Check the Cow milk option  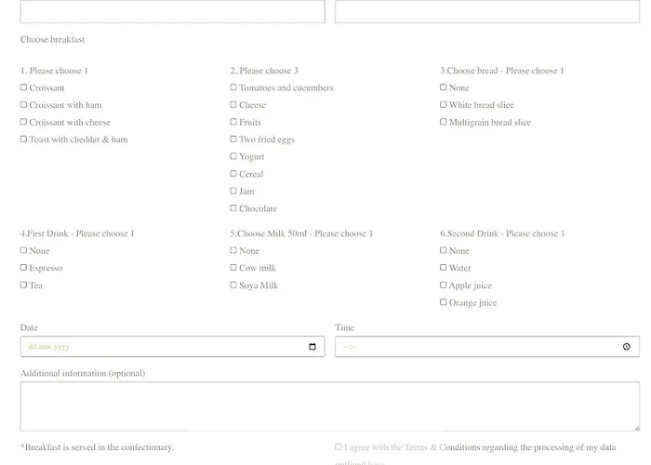[233, 268]
